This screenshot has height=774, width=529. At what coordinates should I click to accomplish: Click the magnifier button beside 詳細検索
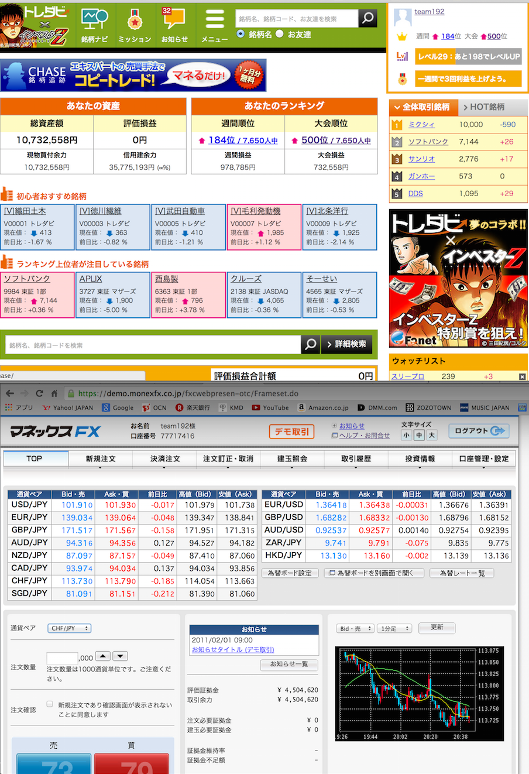[x=311, y=344]
